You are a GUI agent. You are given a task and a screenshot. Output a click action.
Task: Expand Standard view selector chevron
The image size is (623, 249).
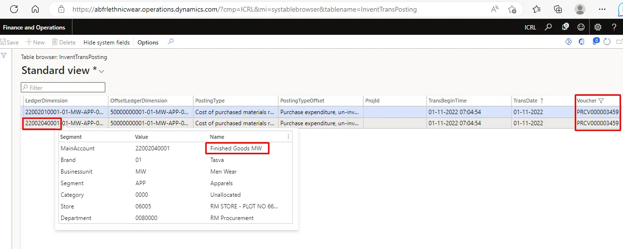pyautogui.click(x=101, y=71)
